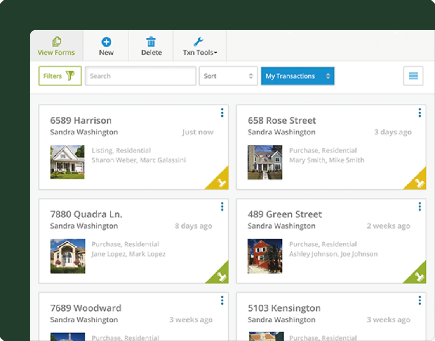This screenshot has width=435, height=341.
Task: Open options menu for 658 Rose Street
Action: click(x=420, y=113)
